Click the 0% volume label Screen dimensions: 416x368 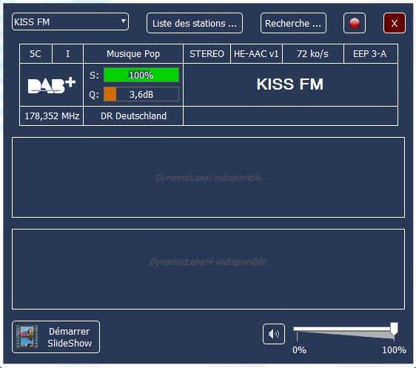pyautogui.click(x=299, y=350)
